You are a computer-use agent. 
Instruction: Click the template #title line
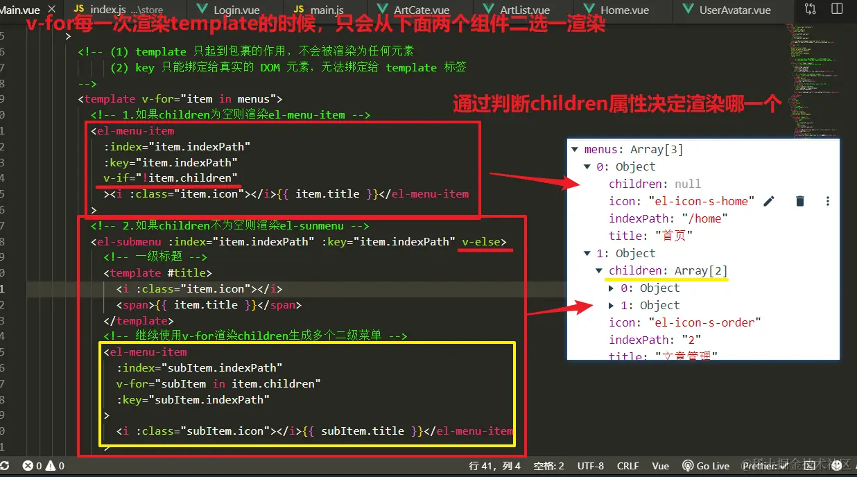pyautogui.click(x=157, y=273)
